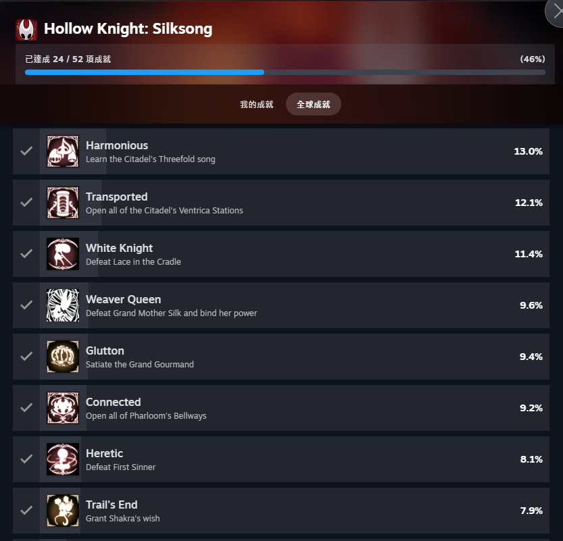This screenshot has width=563, height=541.
Task: Click the checkmark beside Trail's End
Action: point(26,510)
